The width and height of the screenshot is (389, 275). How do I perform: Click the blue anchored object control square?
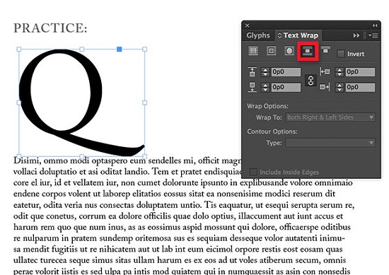(120, 49)
